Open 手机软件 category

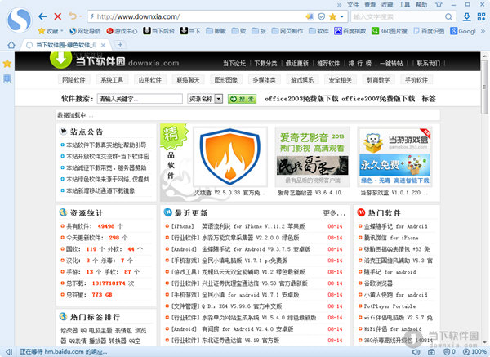point(416,80)
